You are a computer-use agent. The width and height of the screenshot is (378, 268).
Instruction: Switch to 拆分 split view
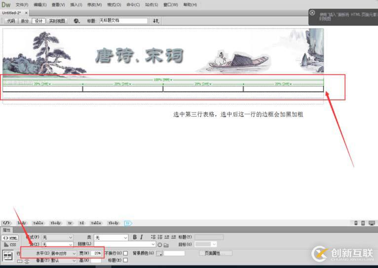coord(25,21)
